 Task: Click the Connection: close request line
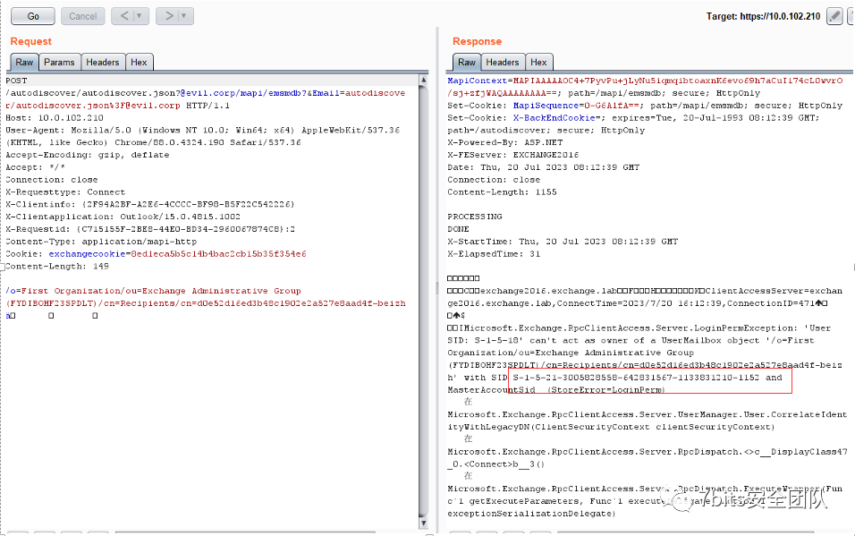tap(52, 180)
